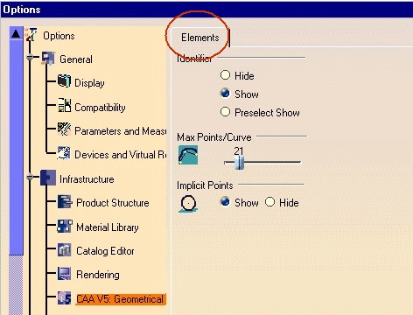Viewport: 413px width, 315px height.
Task: Collapse the General tree node
Action: 30,57
